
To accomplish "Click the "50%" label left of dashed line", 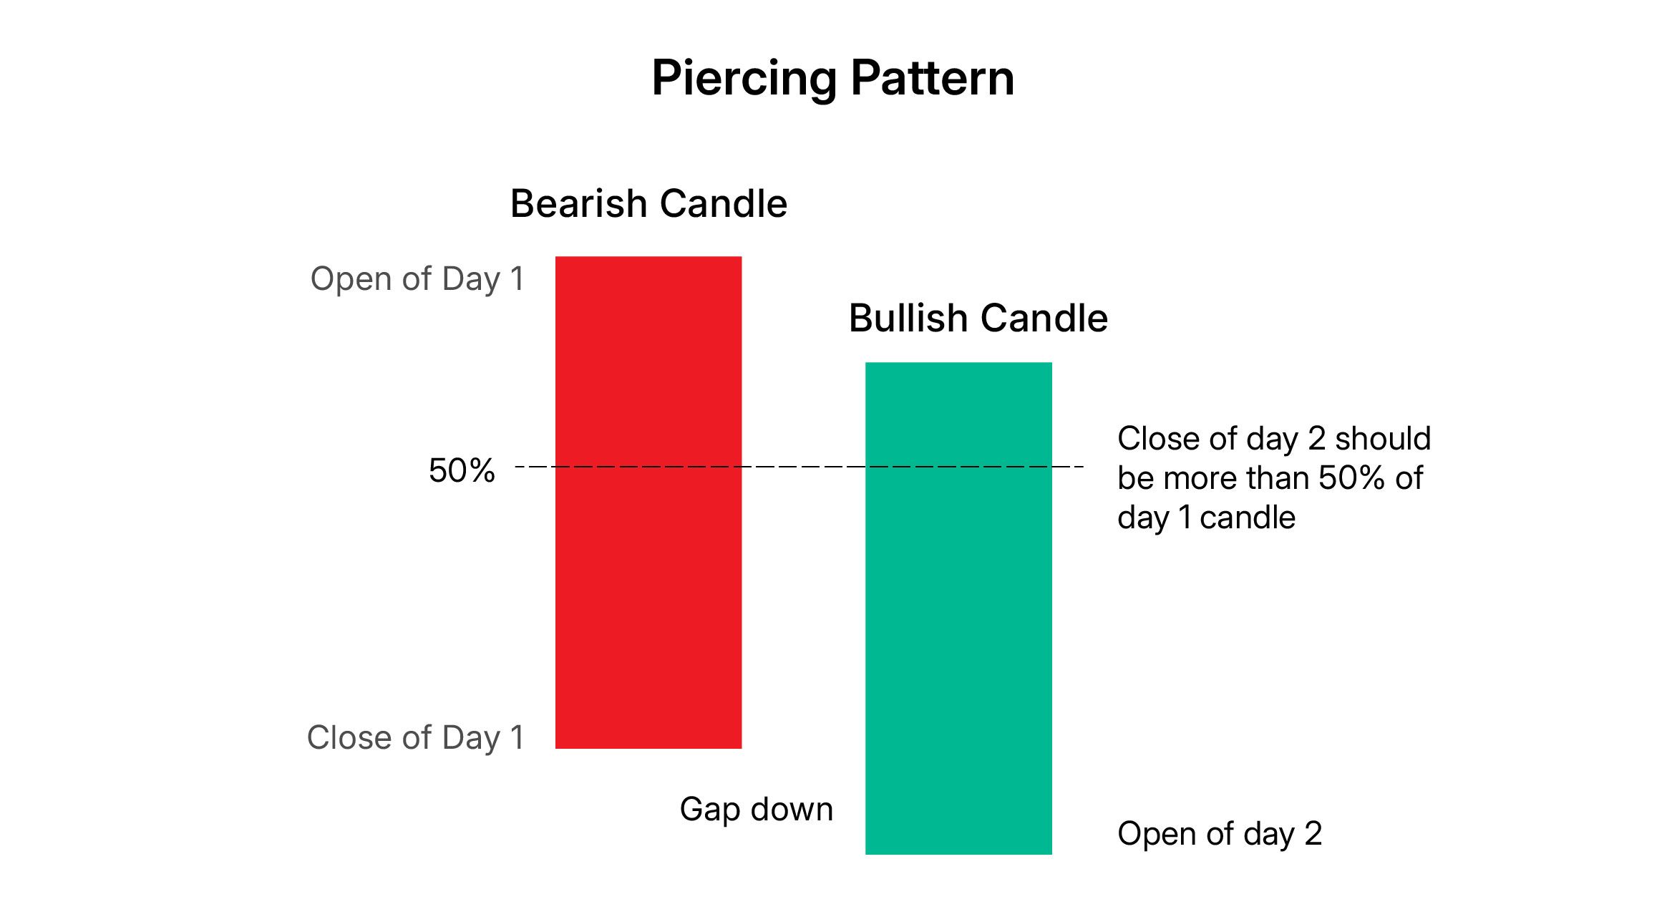I will point(462,471).
